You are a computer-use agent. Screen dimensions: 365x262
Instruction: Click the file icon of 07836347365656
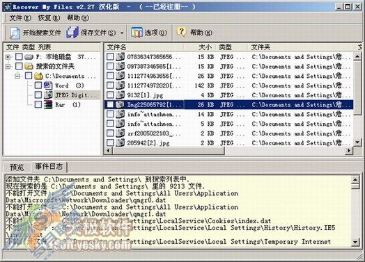[120, 57]
